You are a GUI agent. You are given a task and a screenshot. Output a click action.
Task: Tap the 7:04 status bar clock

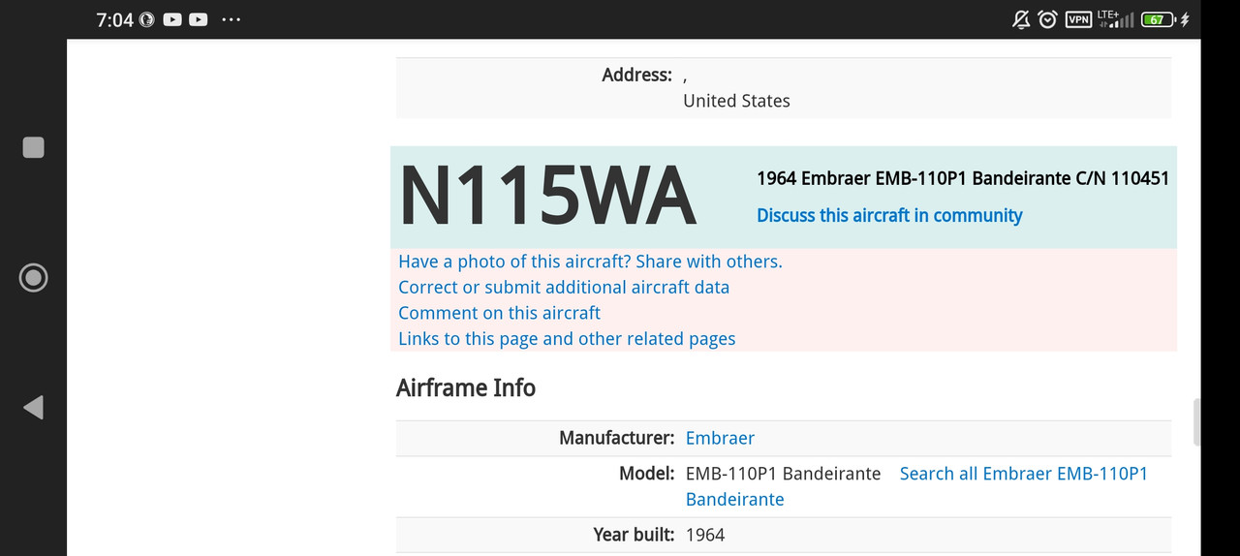click(x=114, y=19)
